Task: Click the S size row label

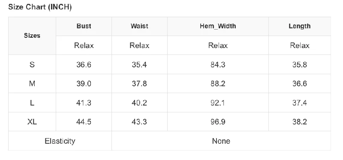Action: pos(32,65)
